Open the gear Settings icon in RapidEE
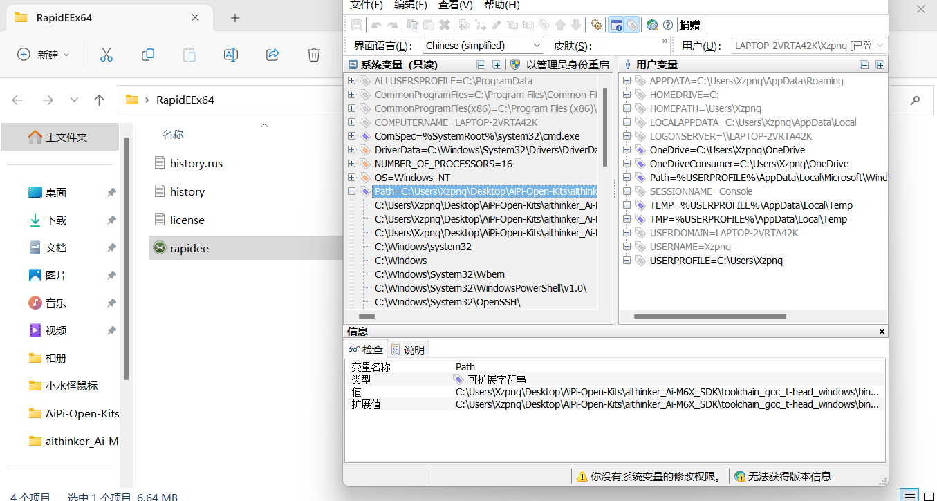This screenshot has height=501, width=937. point(596,25)
